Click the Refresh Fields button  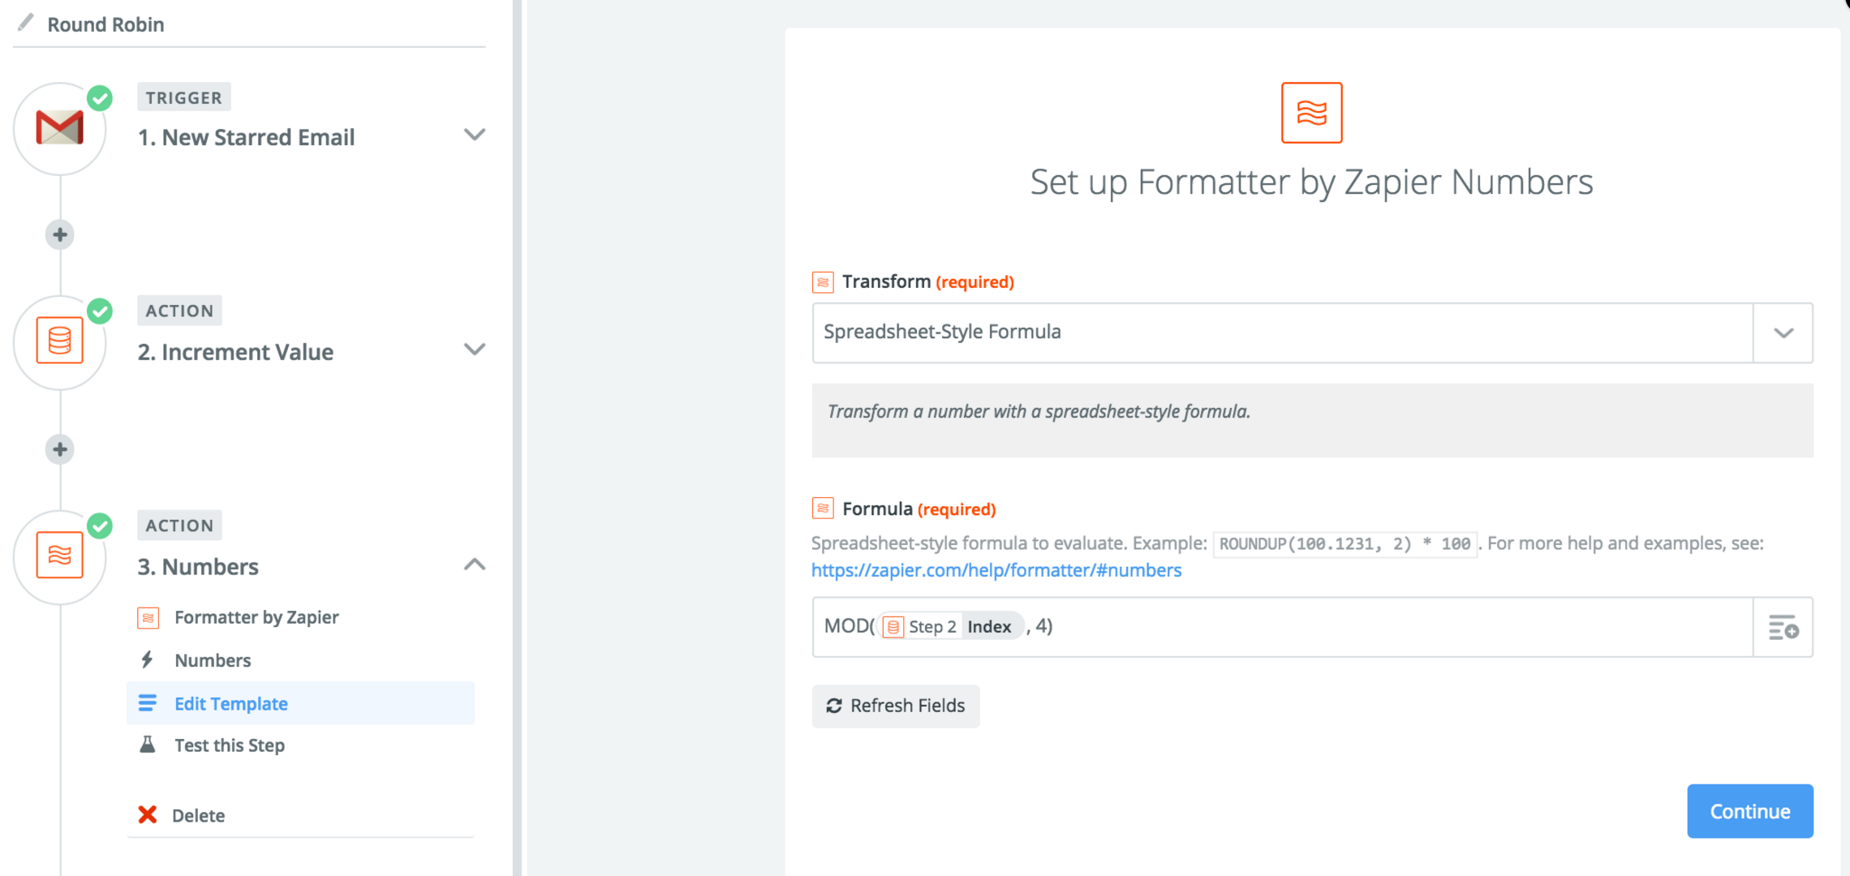pyautogui.click(x=896, y=706)
